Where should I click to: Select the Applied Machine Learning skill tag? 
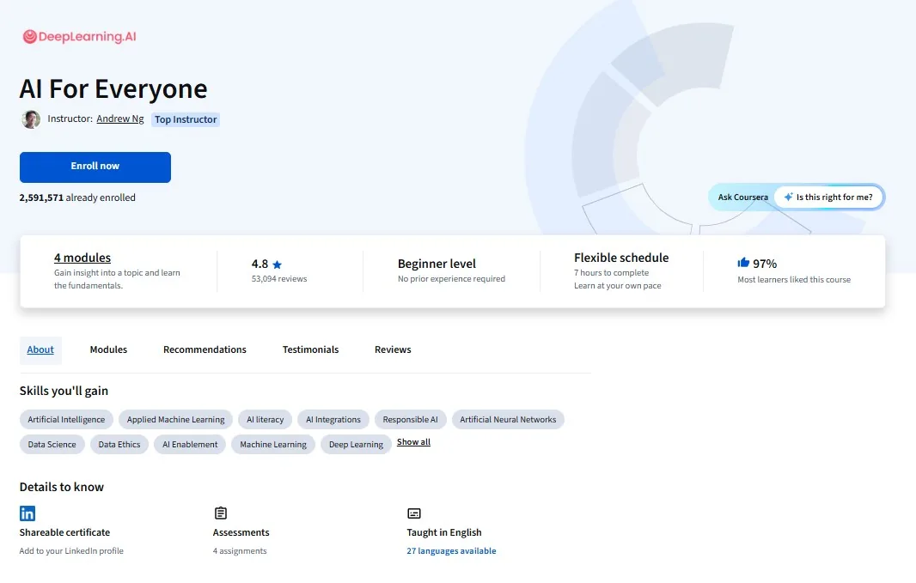coord(176,420)
